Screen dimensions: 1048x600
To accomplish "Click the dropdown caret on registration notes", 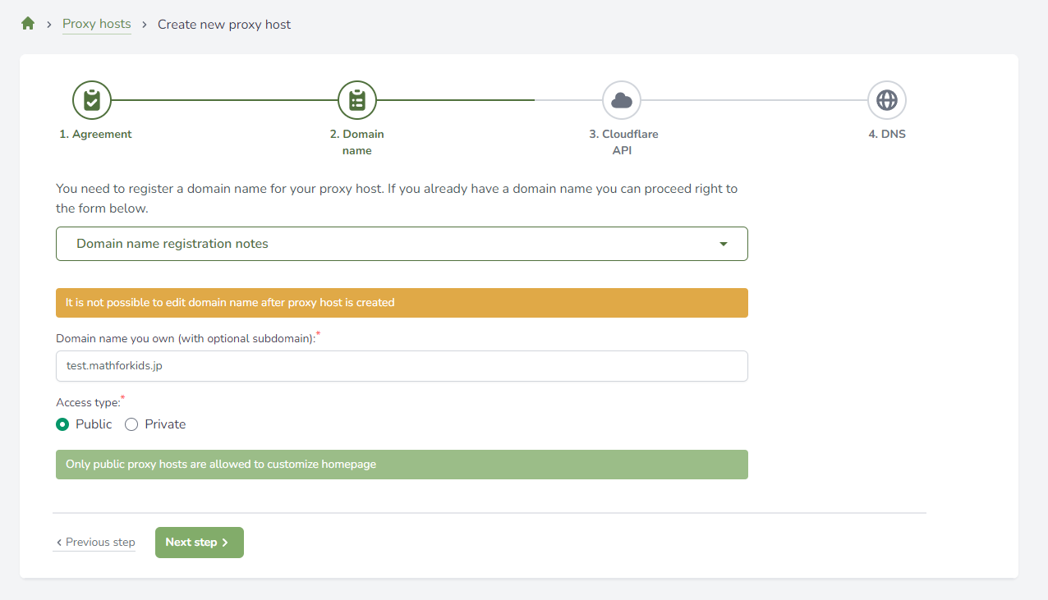I will pyautogui.click(x=723, y=244).
